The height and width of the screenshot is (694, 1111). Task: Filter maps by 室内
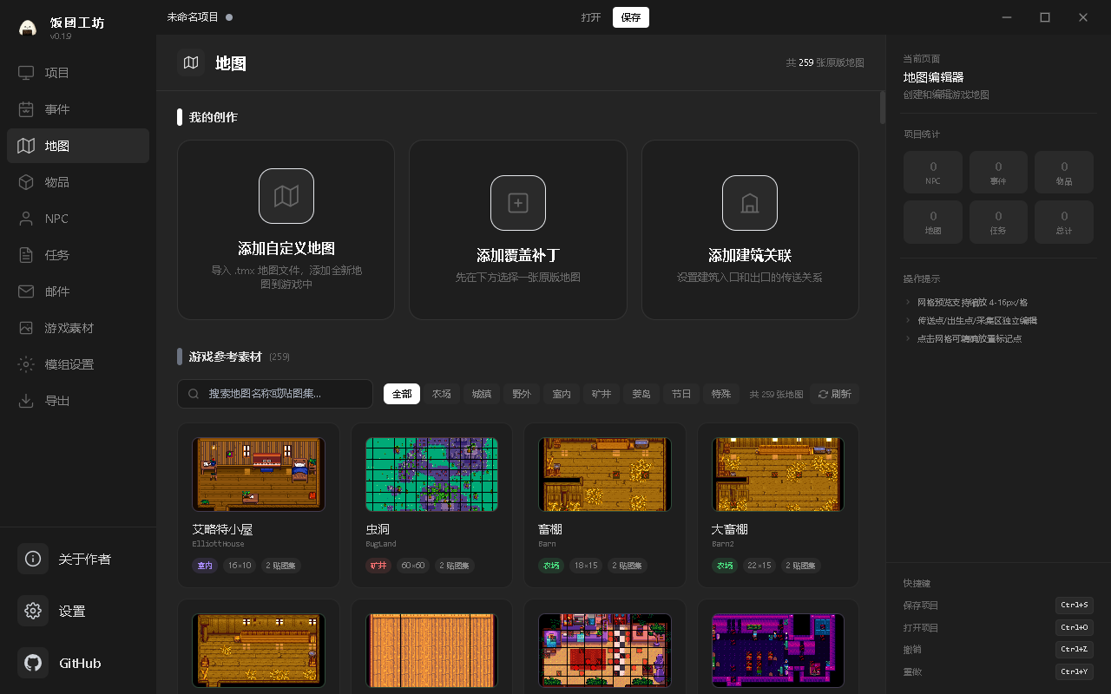coord(562,394)
